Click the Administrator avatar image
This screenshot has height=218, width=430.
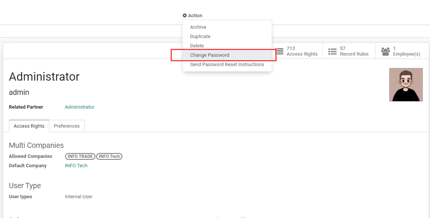(x=406, y=85)
